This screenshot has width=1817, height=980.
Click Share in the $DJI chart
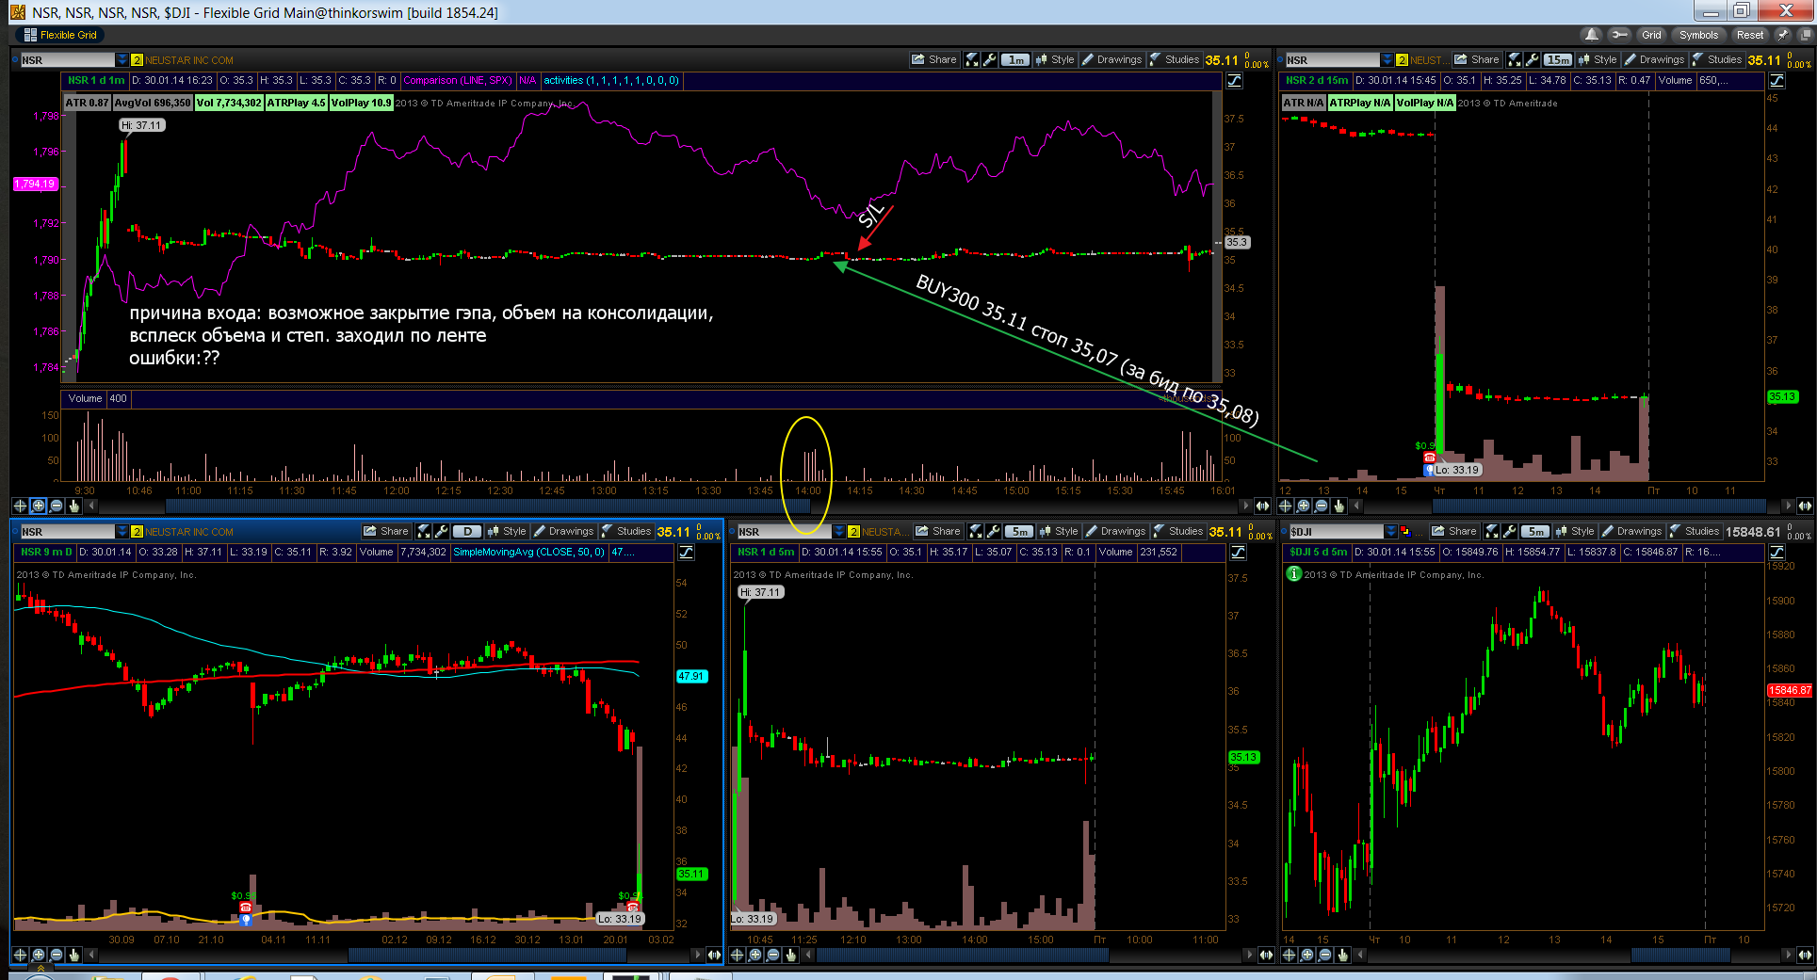[1453, 531]
